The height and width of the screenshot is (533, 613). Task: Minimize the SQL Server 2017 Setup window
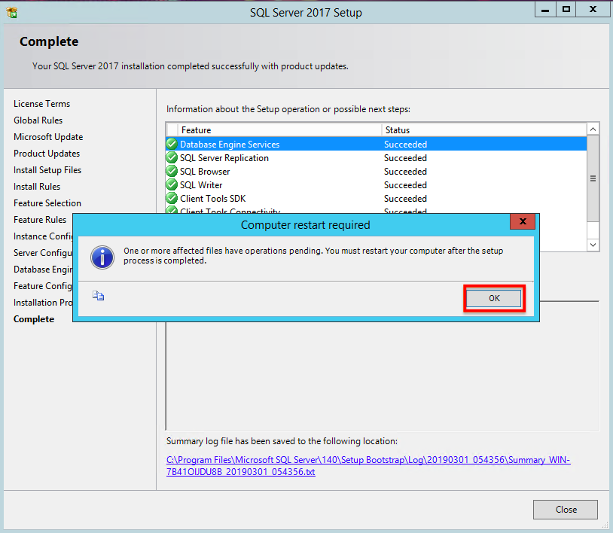tap(545, 10)
